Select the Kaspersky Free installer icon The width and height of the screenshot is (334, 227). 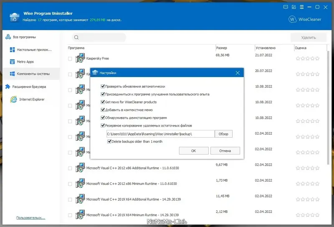point(80,58)
